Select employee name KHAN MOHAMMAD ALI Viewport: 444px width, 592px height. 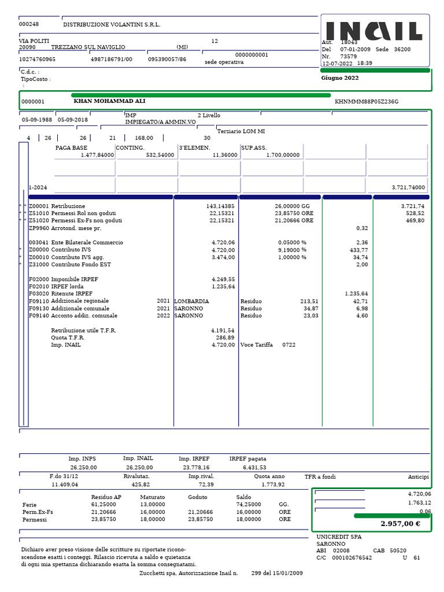pyautogui.click(x=109, y=101)
